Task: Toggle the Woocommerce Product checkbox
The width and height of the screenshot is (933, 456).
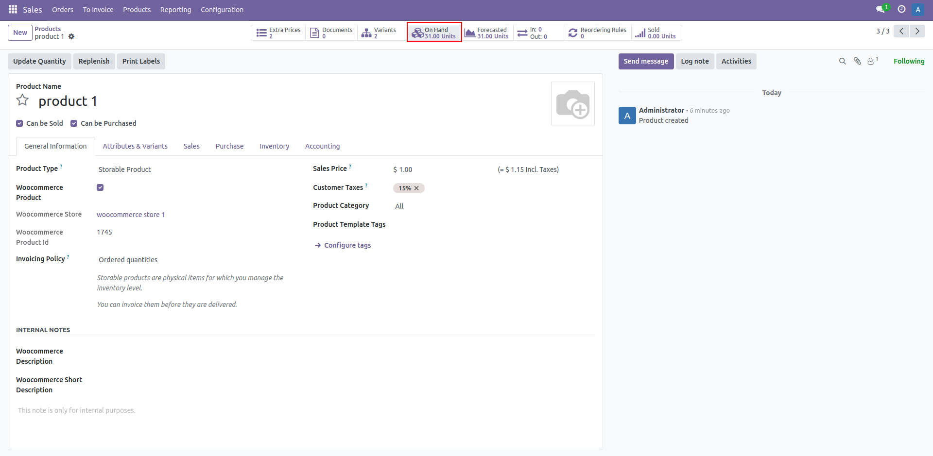Action: pyautogui.click(x=100, y=187)
